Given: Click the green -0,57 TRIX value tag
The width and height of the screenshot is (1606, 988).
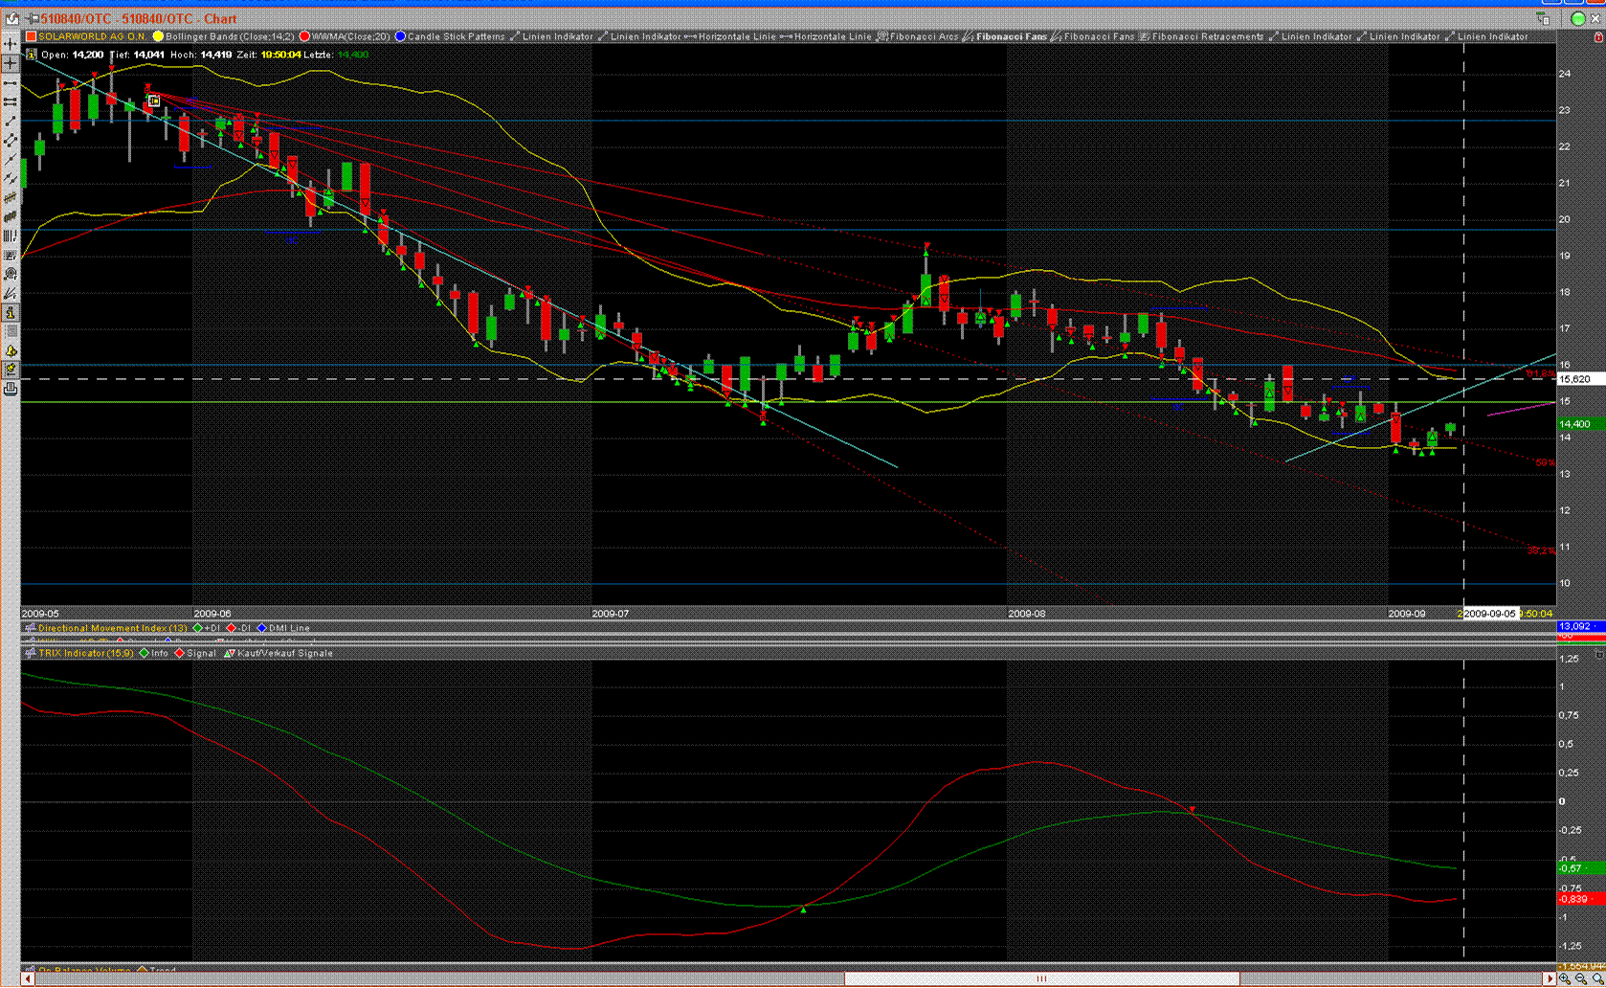Looking at the screenshot, I should pyautogui.click(x=1580, y=868).
